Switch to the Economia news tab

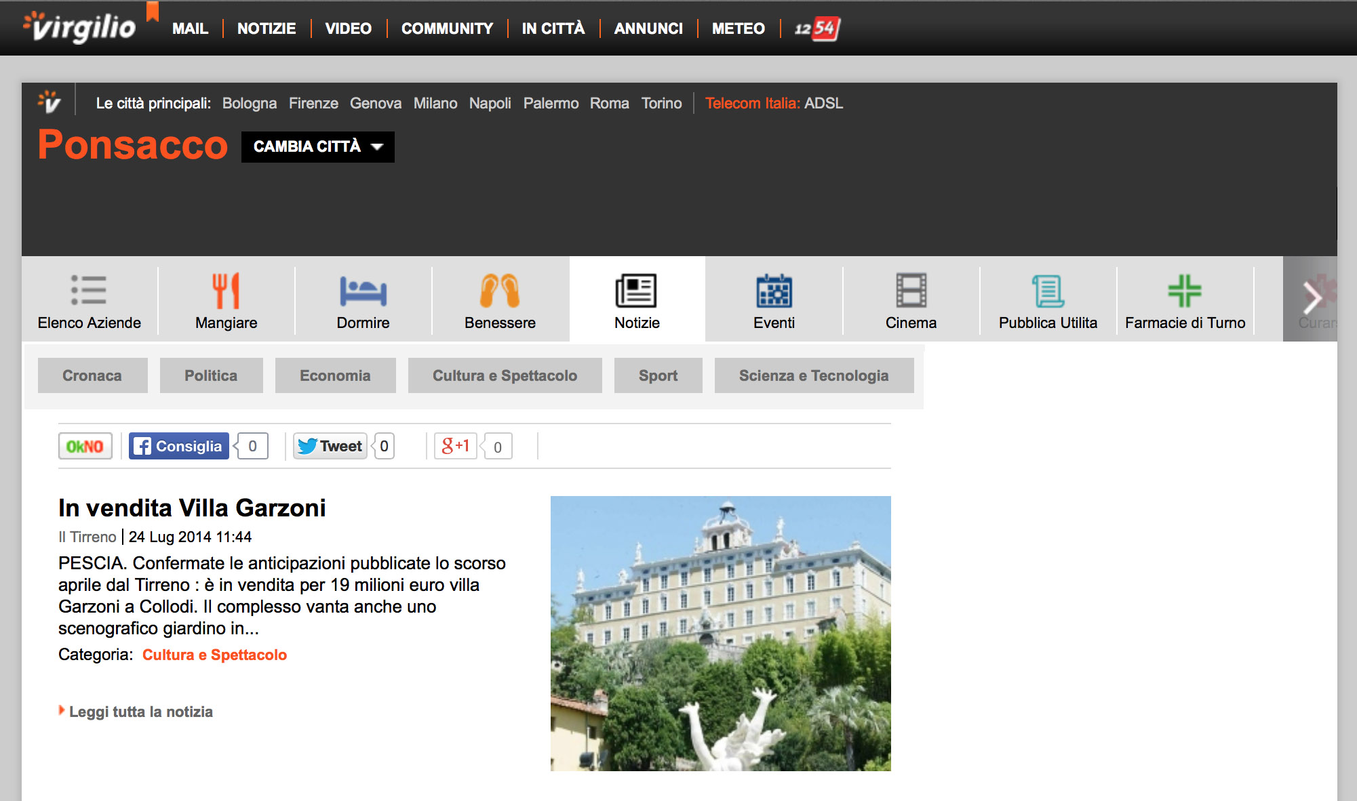pyautogui.click(x=335, y=375)
